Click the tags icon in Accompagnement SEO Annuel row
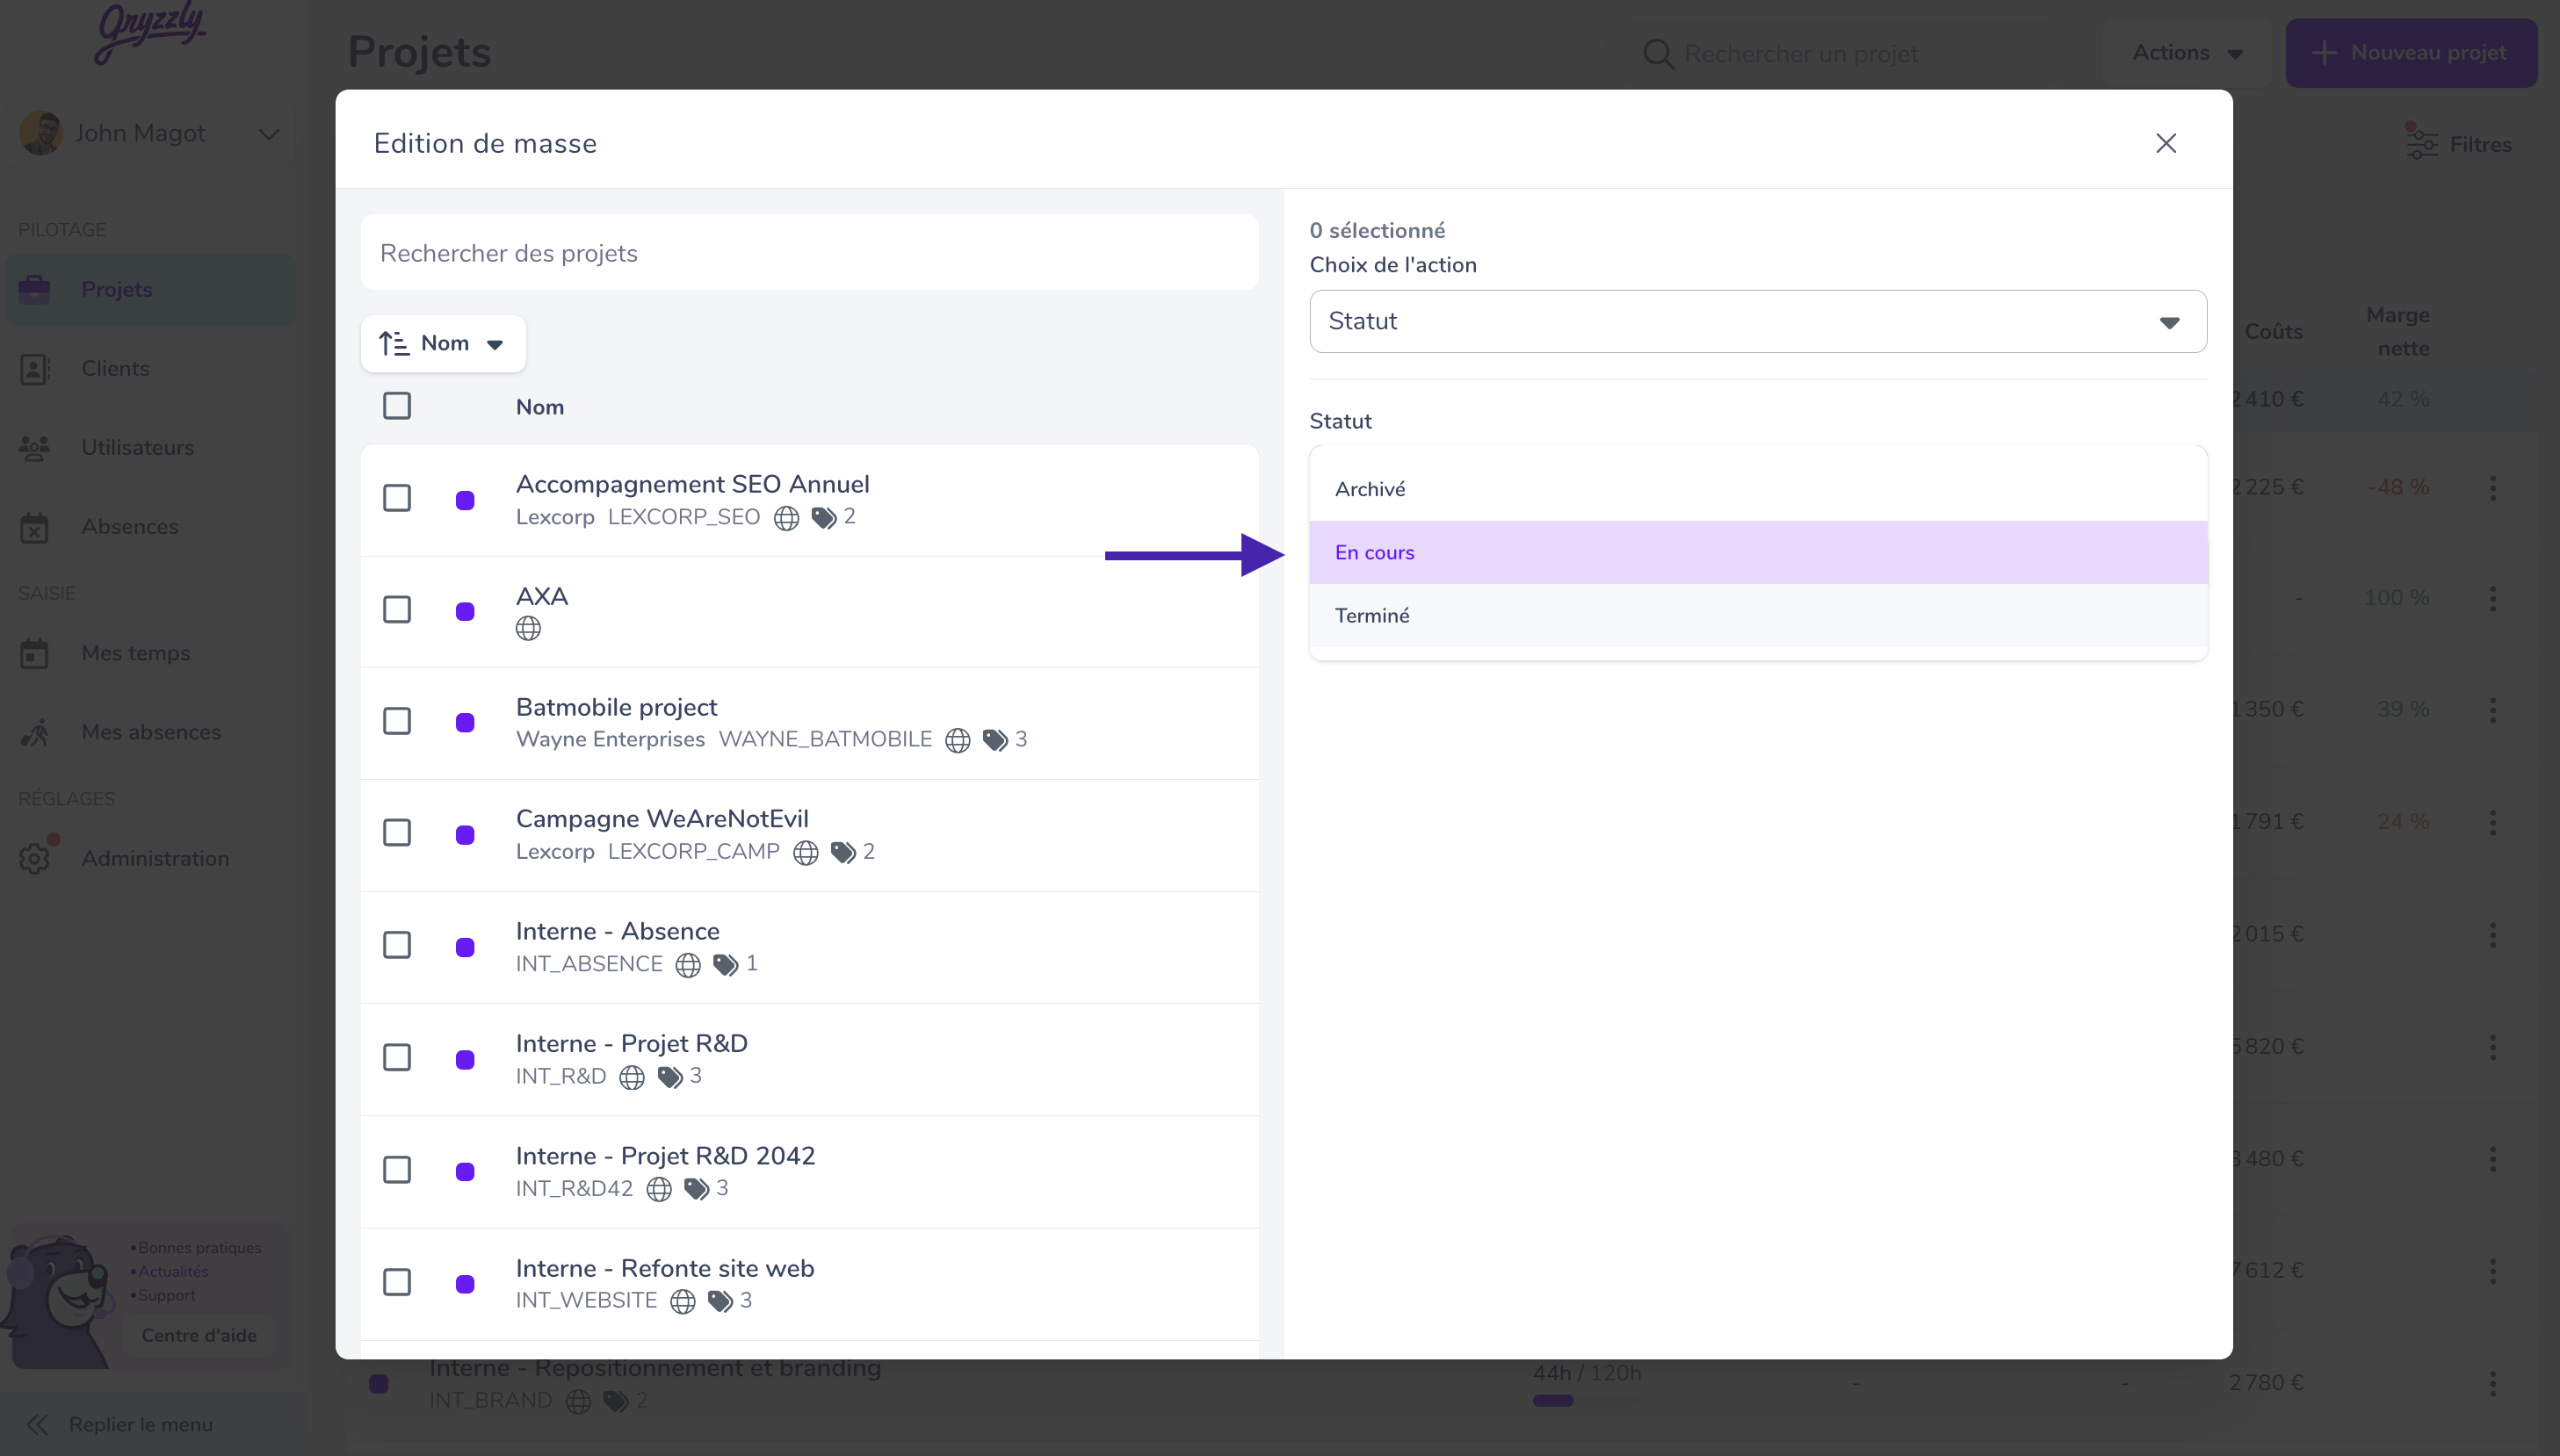Image resolution: width=2560 pixels, height=1456 pixels. coord(823,518)
